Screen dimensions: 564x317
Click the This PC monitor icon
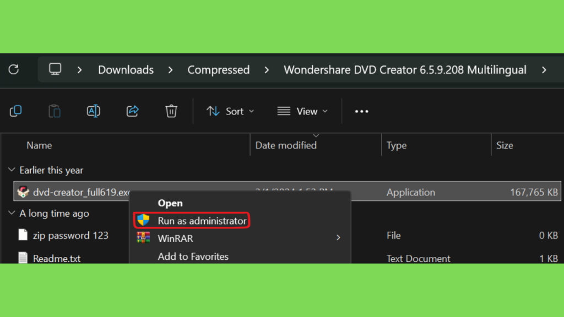pyautogui.click(x=55, y=69)
